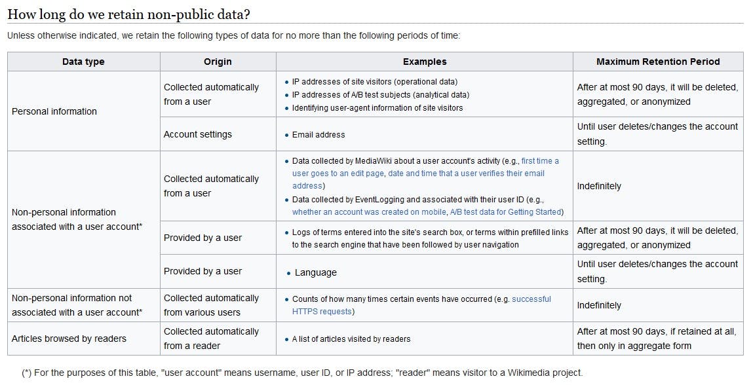Click "Collected automatically from a reader" cell
Screen dimensions: 751x385
(211, 339)
